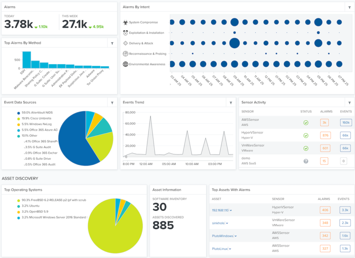This screenshot has width=355, height=258.
Task: Open the filter on Events Trend
Action: (x=230, y=102)
